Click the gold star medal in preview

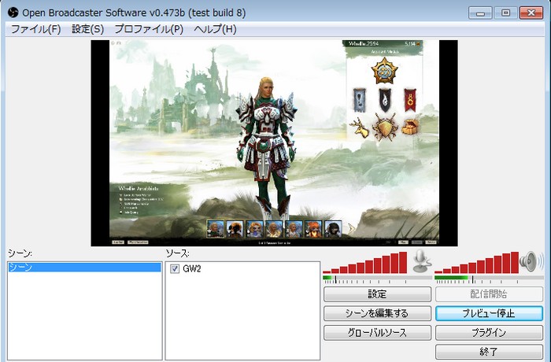[384, 70]
